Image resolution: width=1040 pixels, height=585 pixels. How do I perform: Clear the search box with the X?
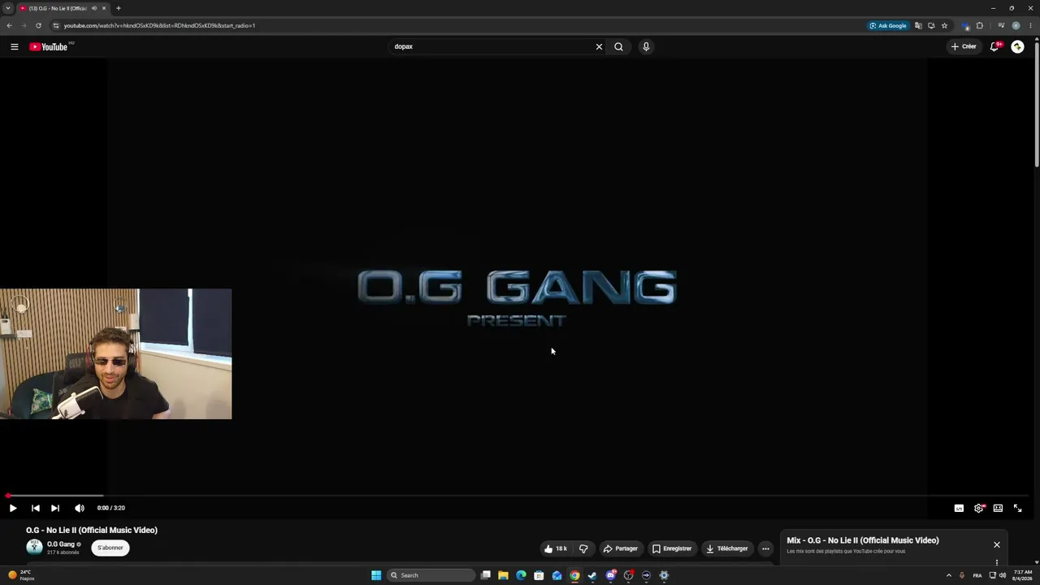[599, 47]
